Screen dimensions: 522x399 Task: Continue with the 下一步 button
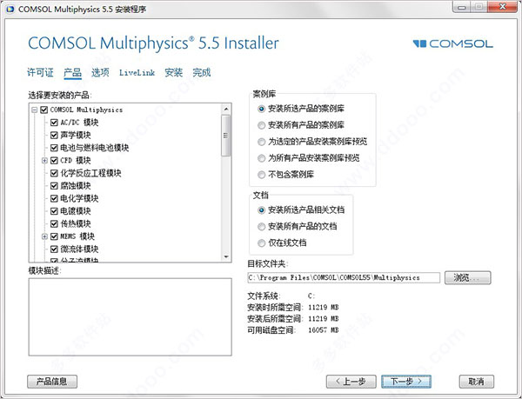point(406,382)
